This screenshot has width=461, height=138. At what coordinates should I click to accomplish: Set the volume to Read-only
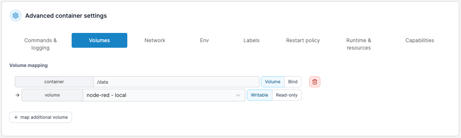[x=287, y=95]
